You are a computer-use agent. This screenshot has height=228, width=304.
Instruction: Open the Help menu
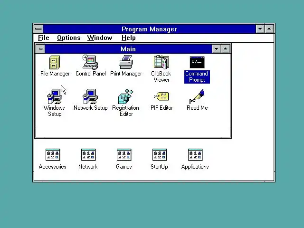128,38
